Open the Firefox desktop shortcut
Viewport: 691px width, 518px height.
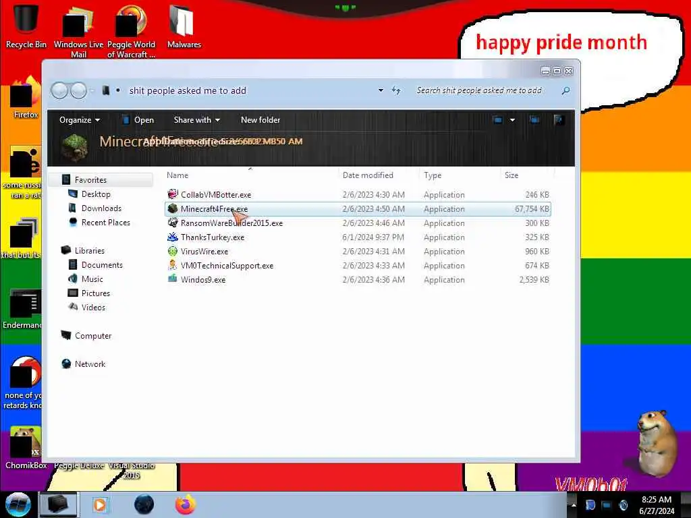[26, 98]
